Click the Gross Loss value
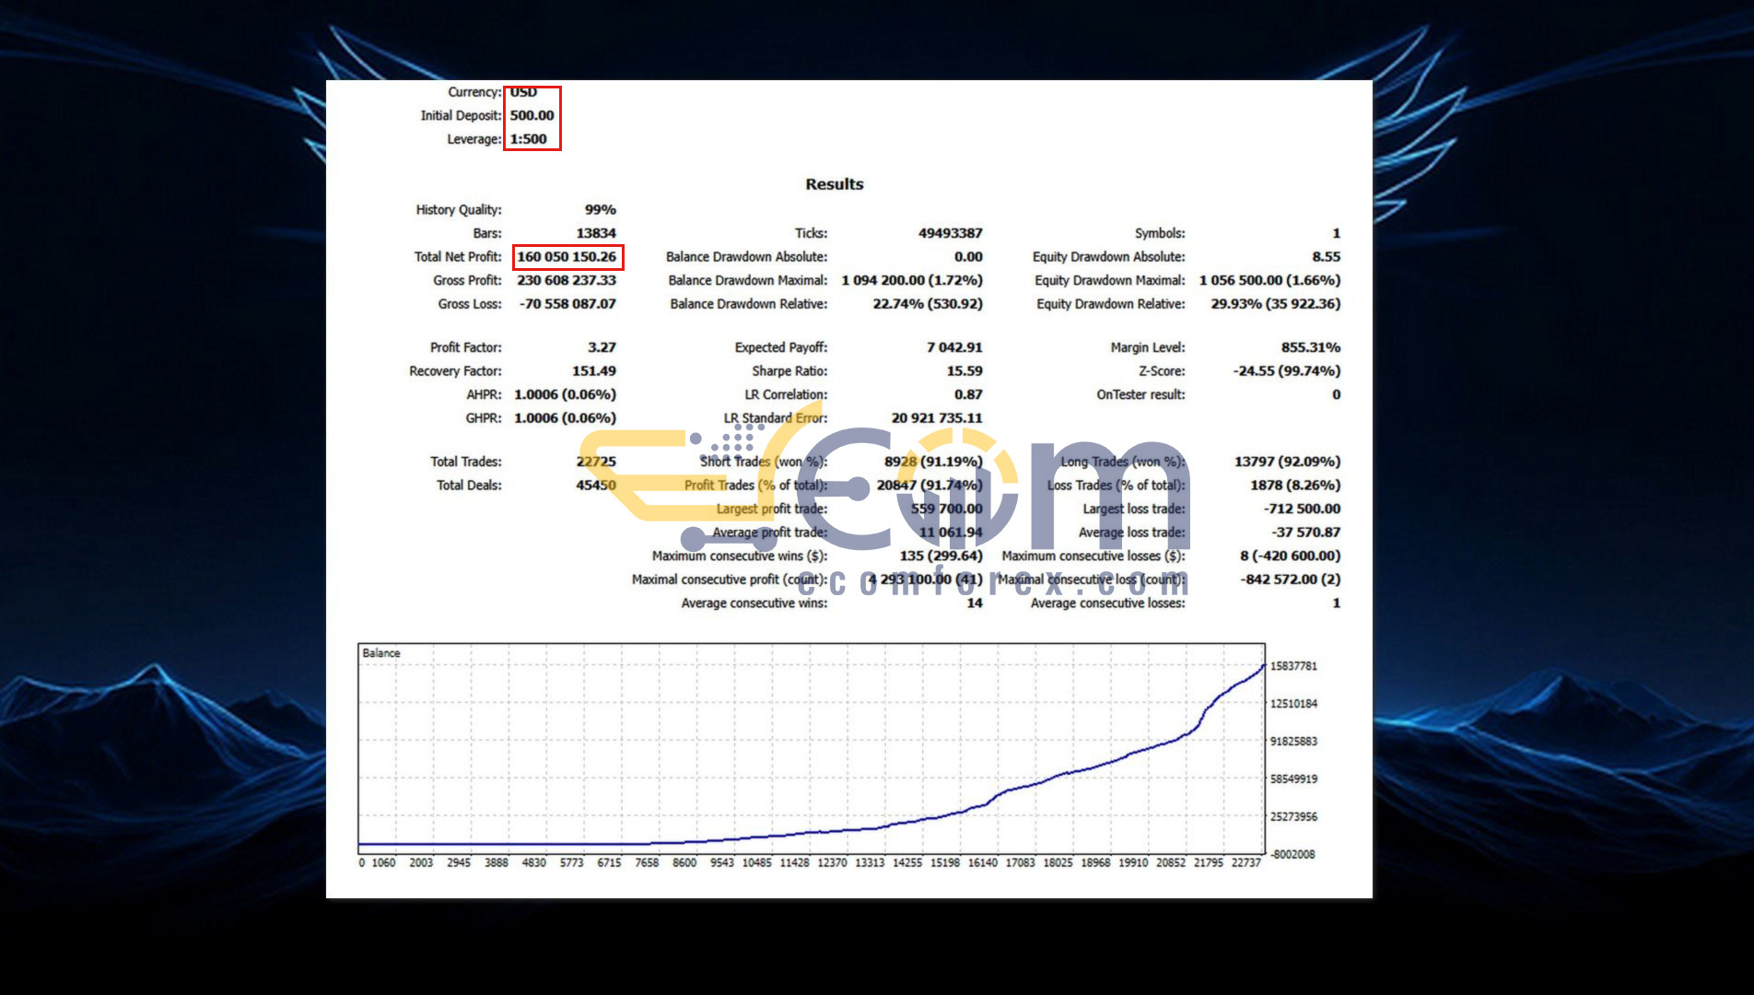The image size is (1754, 995). [x=567, y=304]
